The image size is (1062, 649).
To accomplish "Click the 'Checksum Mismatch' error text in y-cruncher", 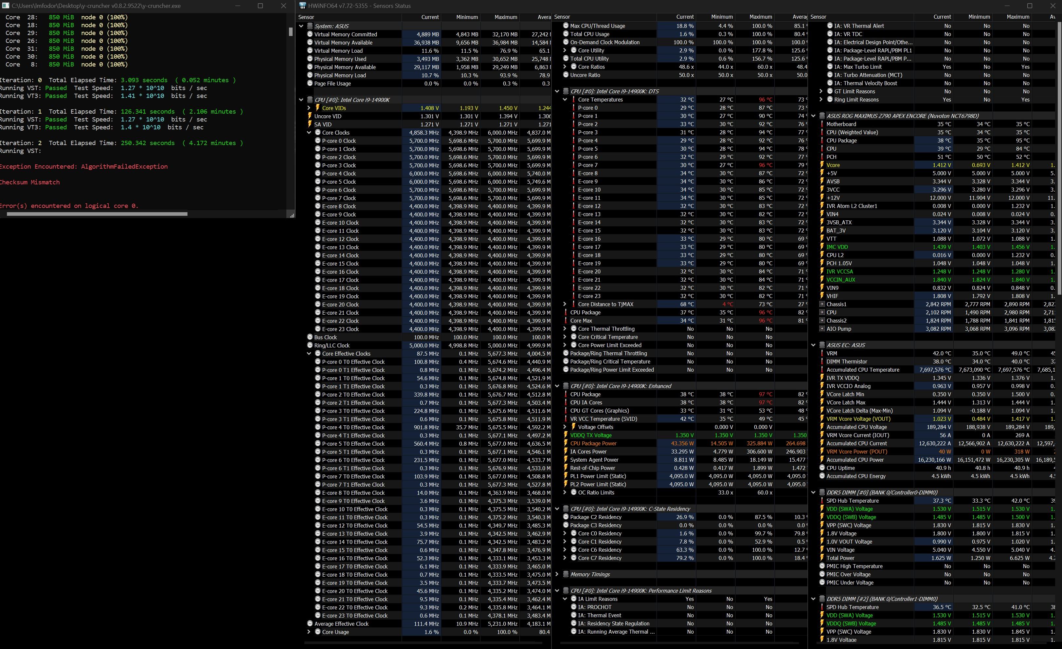I will click(x=30, y=182).
